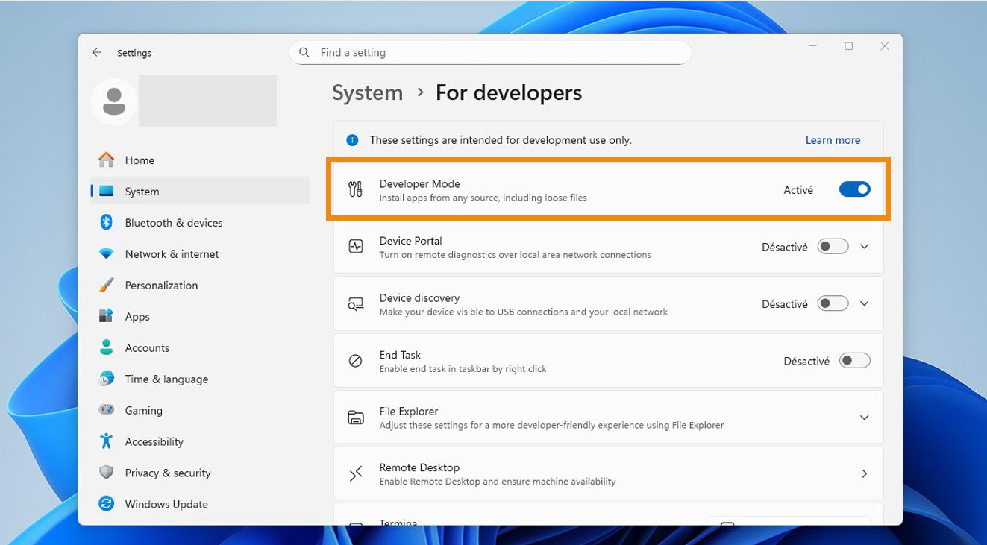Click the Network wifi icon
Screen dimensions: 987x545
click(107, 254)
